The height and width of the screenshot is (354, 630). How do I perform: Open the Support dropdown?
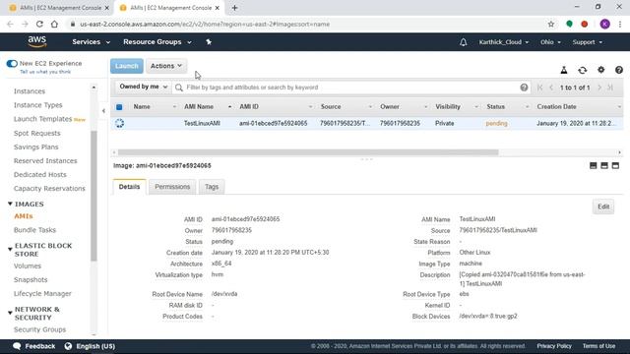(x=587, y=42)
